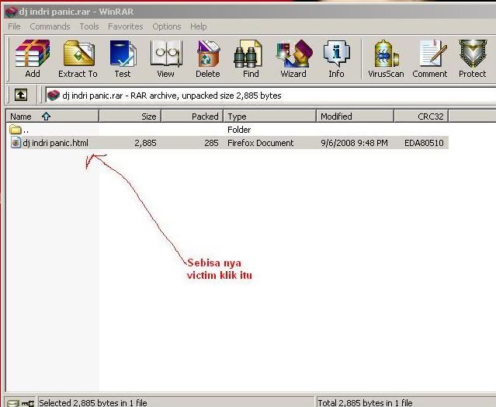Sort by the Packed column header
The width and height of the screenshot is (496, 407).
click(x=193, y=117)
